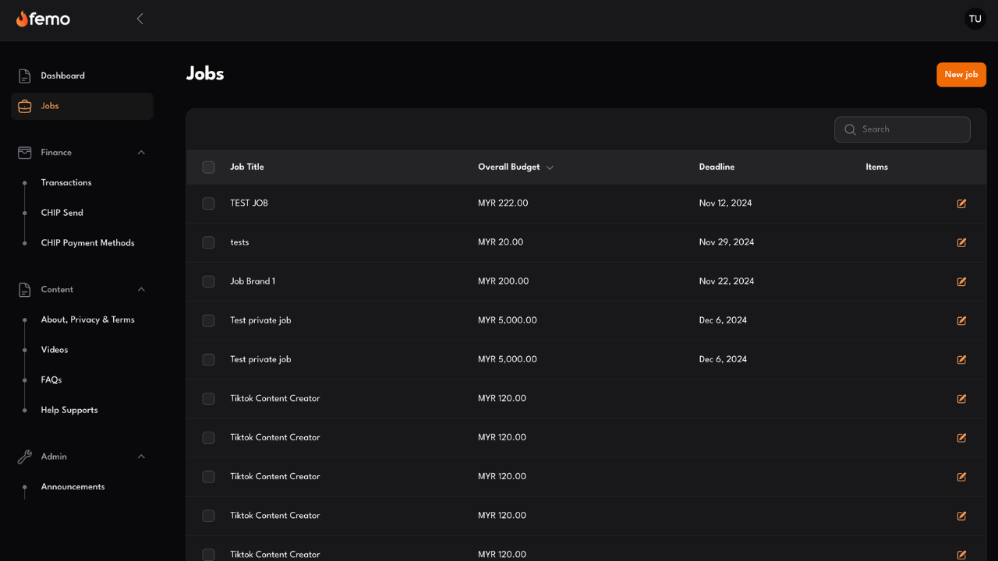Viewport: 998px width, 561px height.
Task: Tick the checkbox for the tests job row
Action: coord(208,242)
